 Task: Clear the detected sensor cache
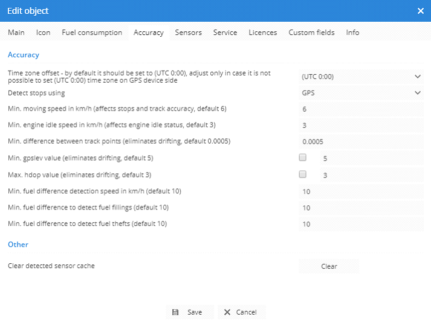(329, 266)
